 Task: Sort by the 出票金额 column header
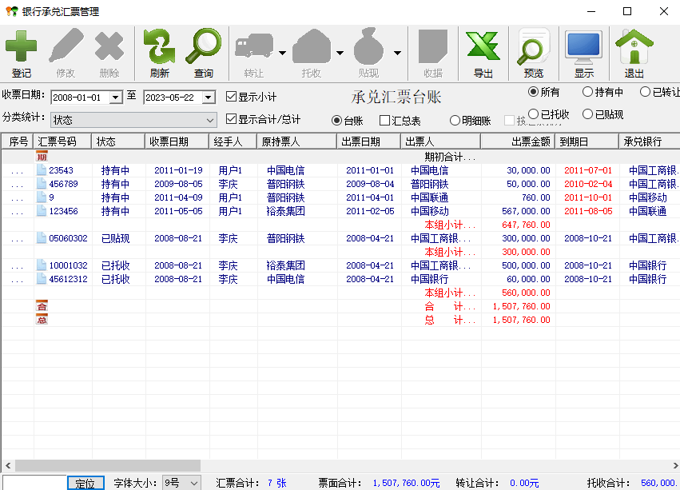(x=518, y=141)
